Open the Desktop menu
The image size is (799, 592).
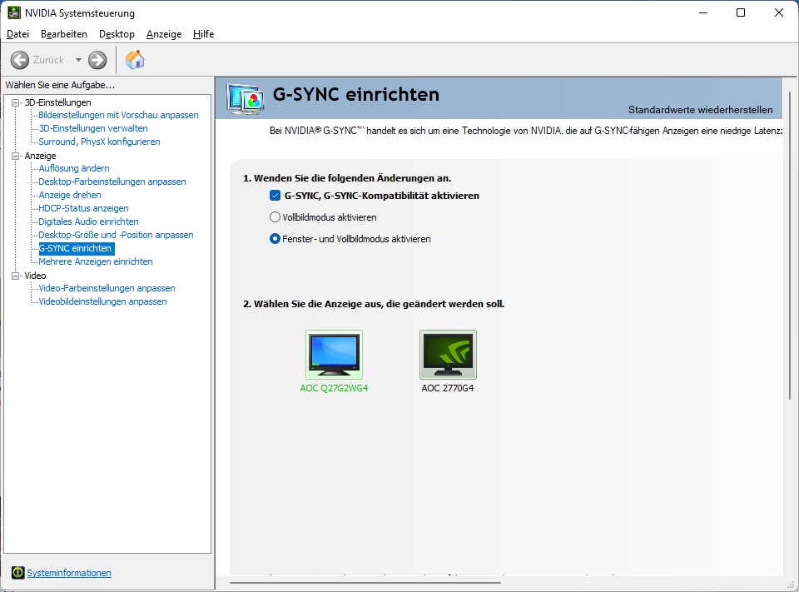pos(117,34)
